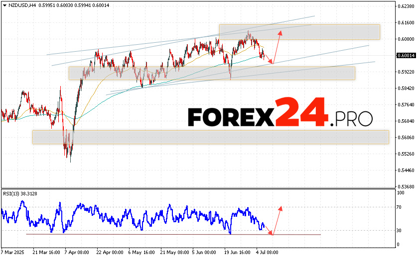This screenshot has width=418, height=258.
Task: Click the 0.53680 price axis label
Action: [406, 187]
